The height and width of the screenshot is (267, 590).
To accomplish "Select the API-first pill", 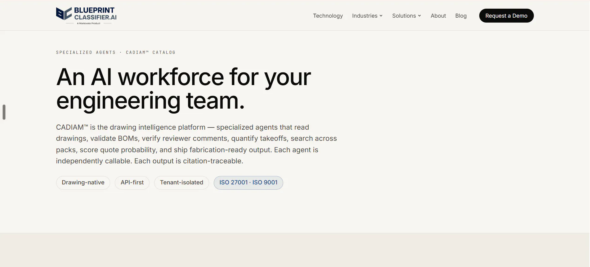I will pyautogui.click(x=132, y=183).
